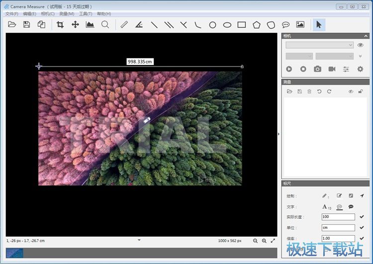Viewport: 373px width, 264px height.
Task: Open camera settings gear icon
Action: tap(361, 69)
